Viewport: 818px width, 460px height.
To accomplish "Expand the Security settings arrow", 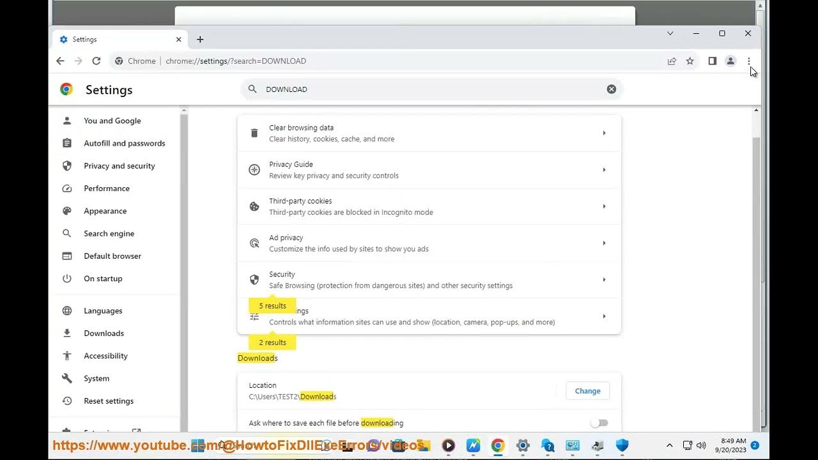I will pyautogui.click(x=604, y=279).
